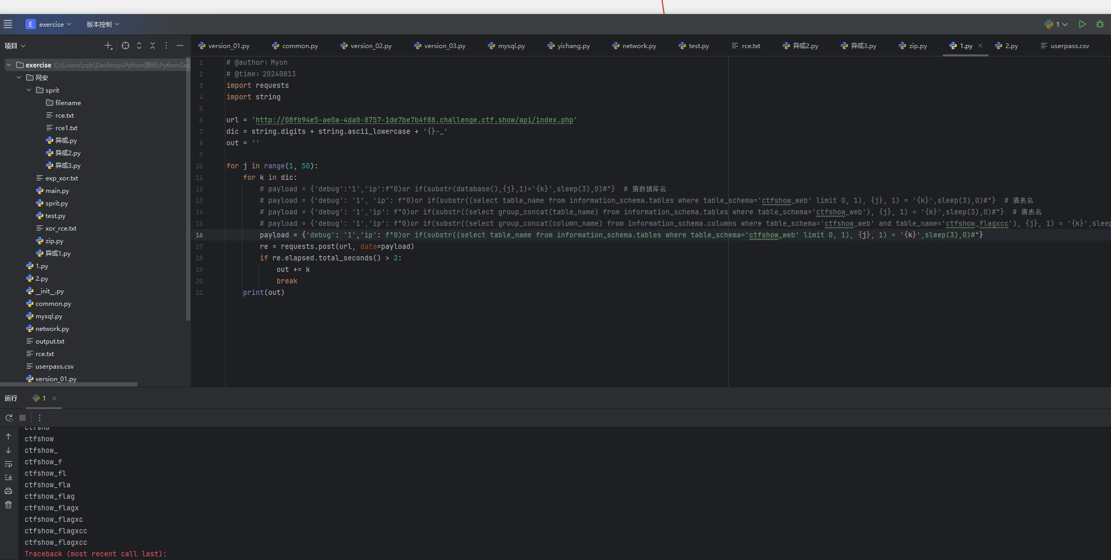Stop the running process
Viewport: 1111px width, 560px height.
tap(22, 418)
